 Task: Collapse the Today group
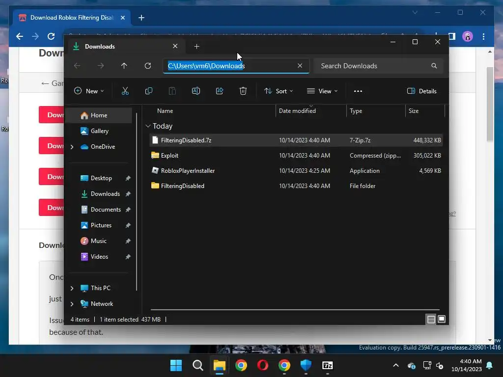pyautogui.click(x=148, y=126)
